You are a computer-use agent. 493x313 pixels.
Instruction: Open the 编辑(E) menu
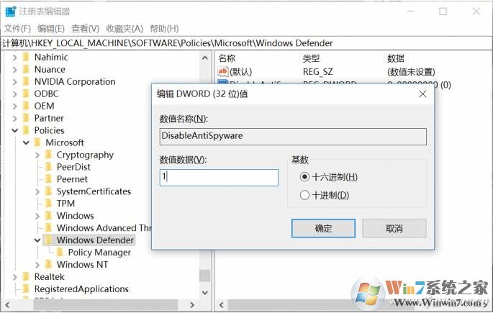coord(51,29)
